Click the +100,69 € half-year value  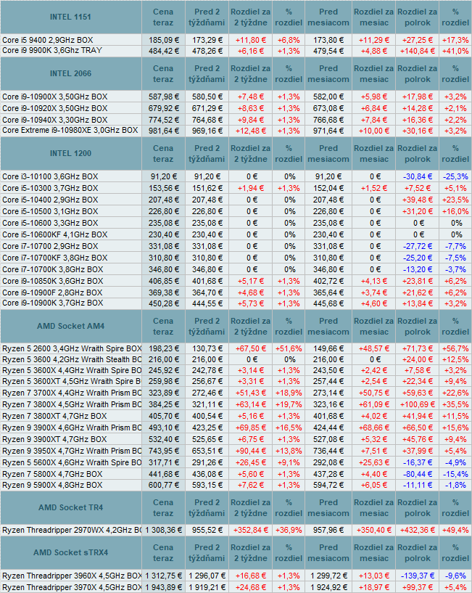click(418, 405)
